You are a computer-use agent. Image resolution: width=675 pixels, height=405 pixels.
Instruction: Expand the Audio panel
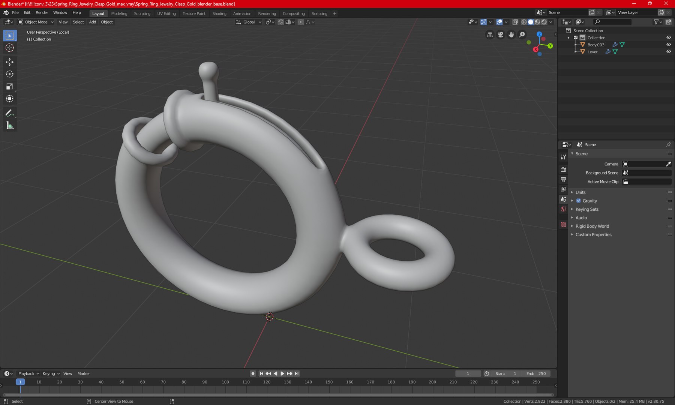point(581,218)
